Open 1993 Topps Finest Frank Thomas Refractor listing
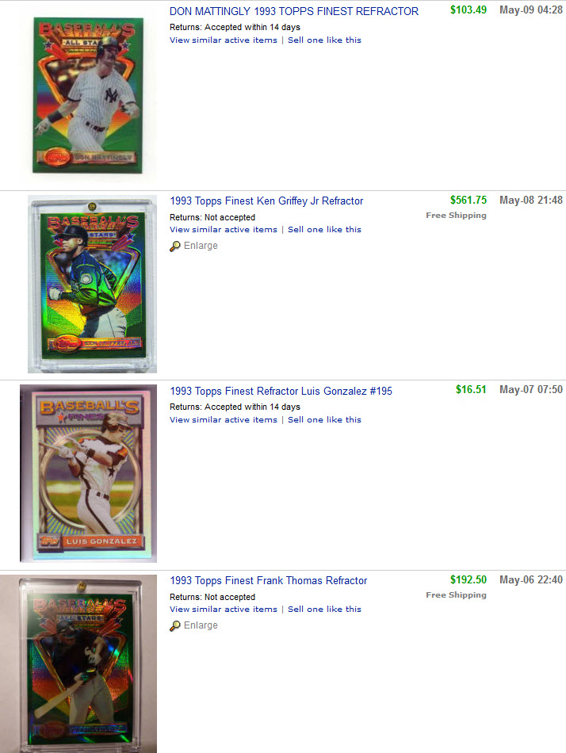The width and height of the screenshot is (566, 753). 269,580
